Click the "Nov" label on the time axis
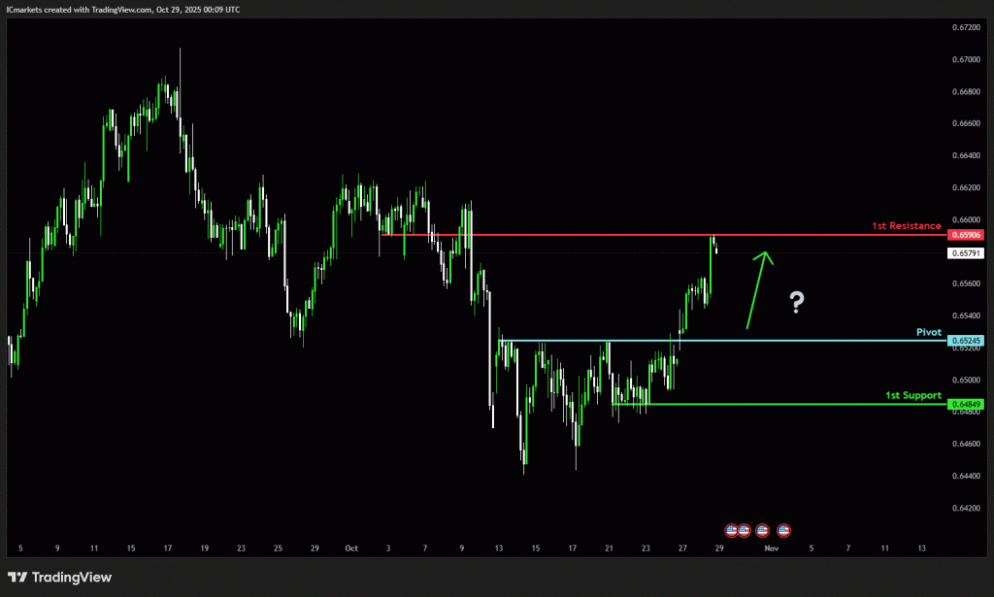The image size is (994, 597). pyautogui.click(x=772, y=548)
